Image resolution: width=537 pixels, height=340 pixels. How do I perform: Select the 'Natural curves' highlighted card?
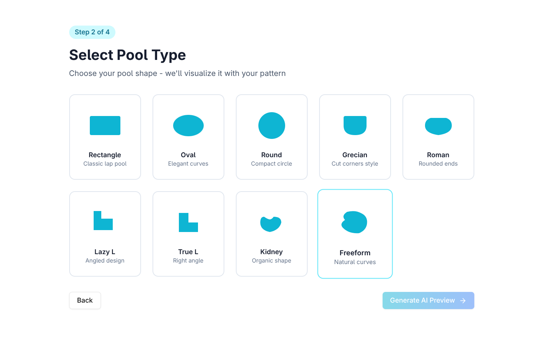(x=355, y=234)
